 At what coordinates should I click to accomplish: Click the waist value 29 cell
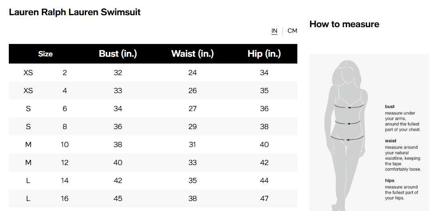tap(192, 127)
